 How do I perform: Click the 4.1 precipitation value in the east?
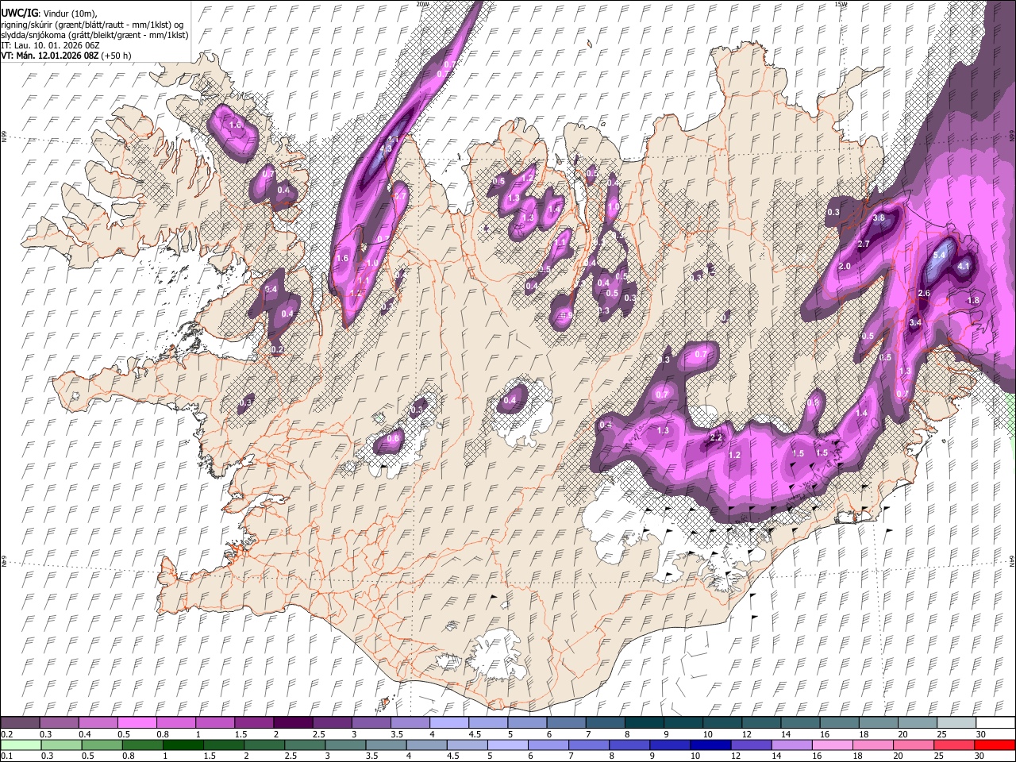[964, 266]
